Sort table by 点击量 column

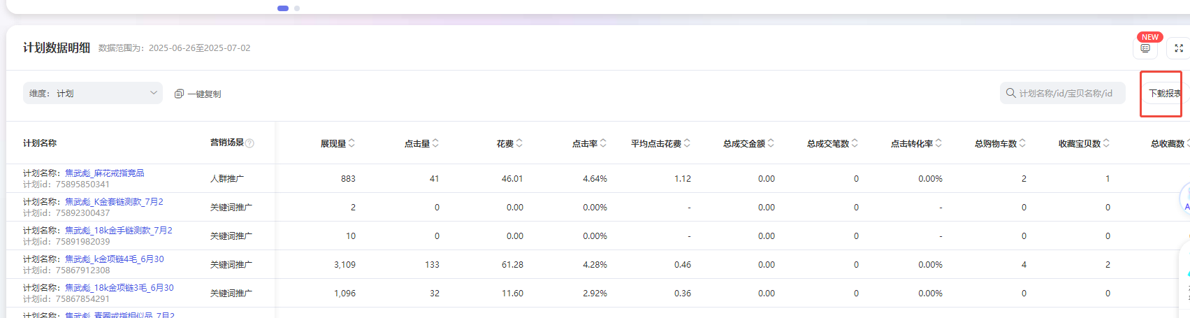436,143
